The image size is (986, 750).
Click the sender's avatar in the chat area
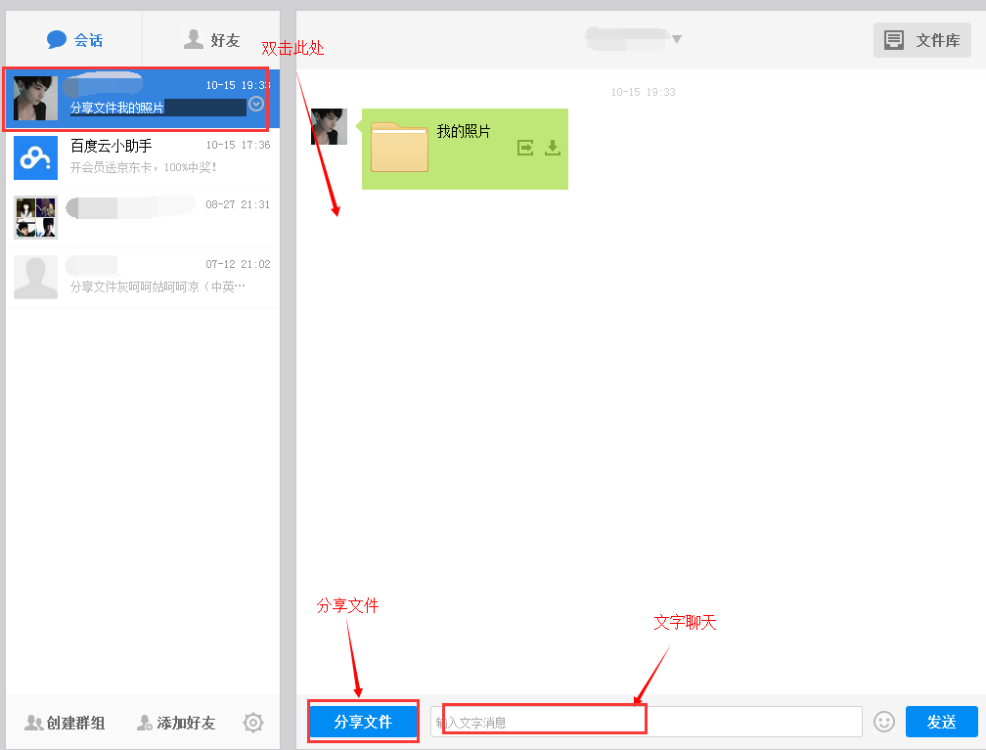tap(330, 125)
